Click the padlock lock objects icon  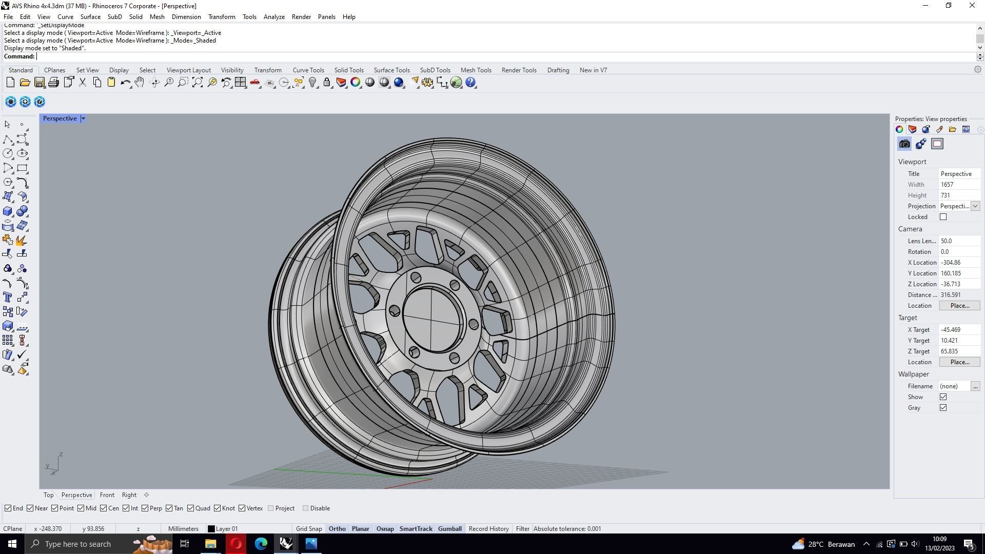pyautogui.click(x=327, y=82)
